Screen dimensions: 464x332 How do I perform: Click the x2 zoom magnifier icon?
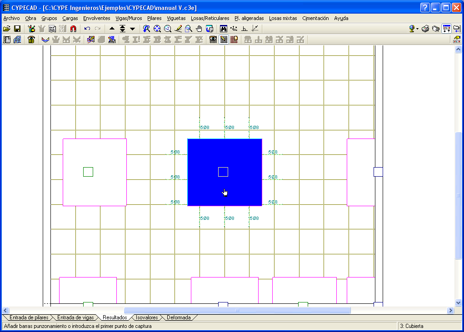(x=168, y=29)
